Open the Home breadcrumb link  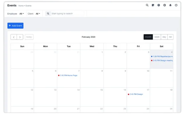click(x=21, y=6)
